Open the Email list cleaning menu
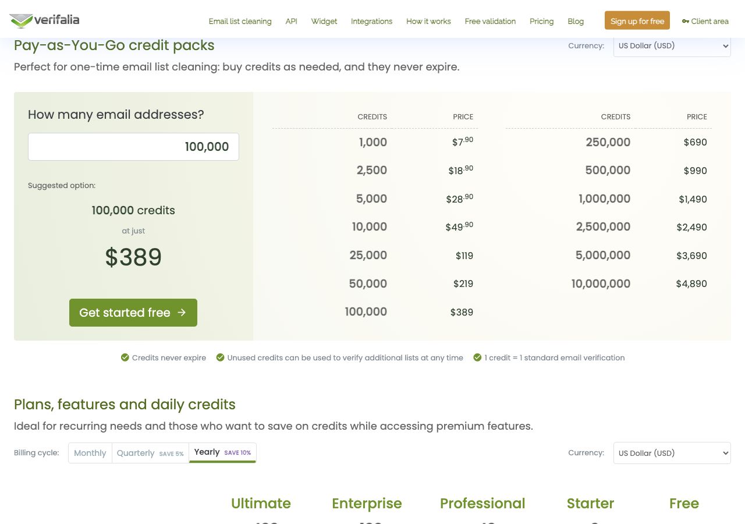The width and height of the screenshot is (745, 524). [240, 21]
